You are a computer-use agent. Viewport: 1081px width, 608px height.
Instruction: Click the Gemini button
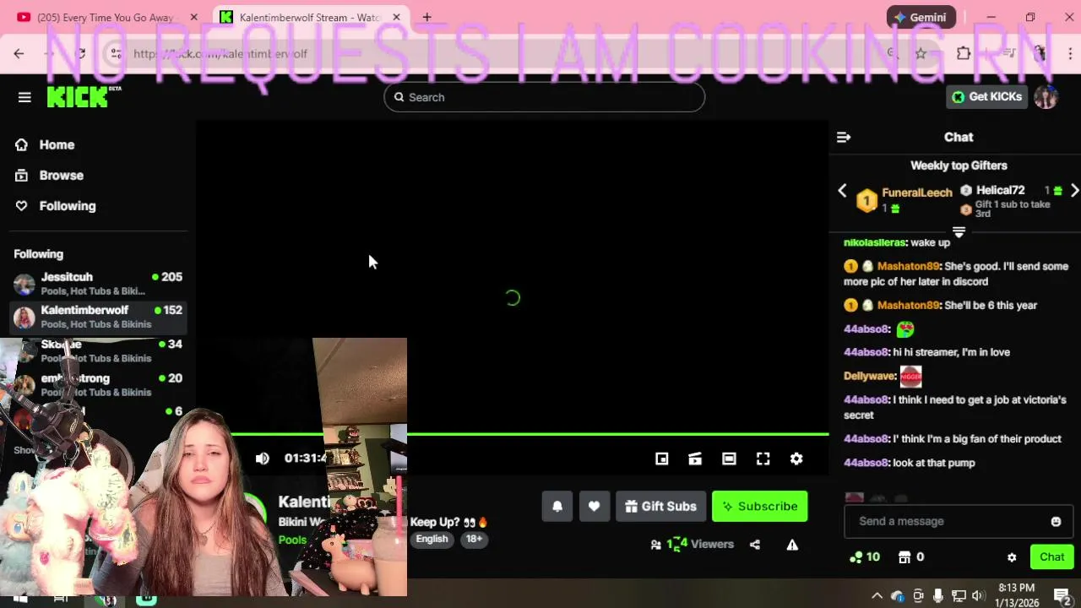(x=921, y=17)
